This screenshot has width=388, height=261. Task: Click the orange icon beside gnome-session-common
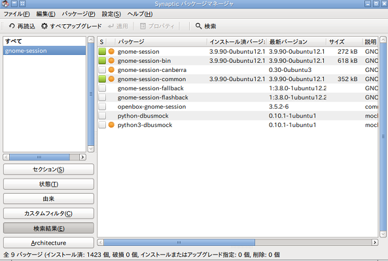tap(111, 79)
